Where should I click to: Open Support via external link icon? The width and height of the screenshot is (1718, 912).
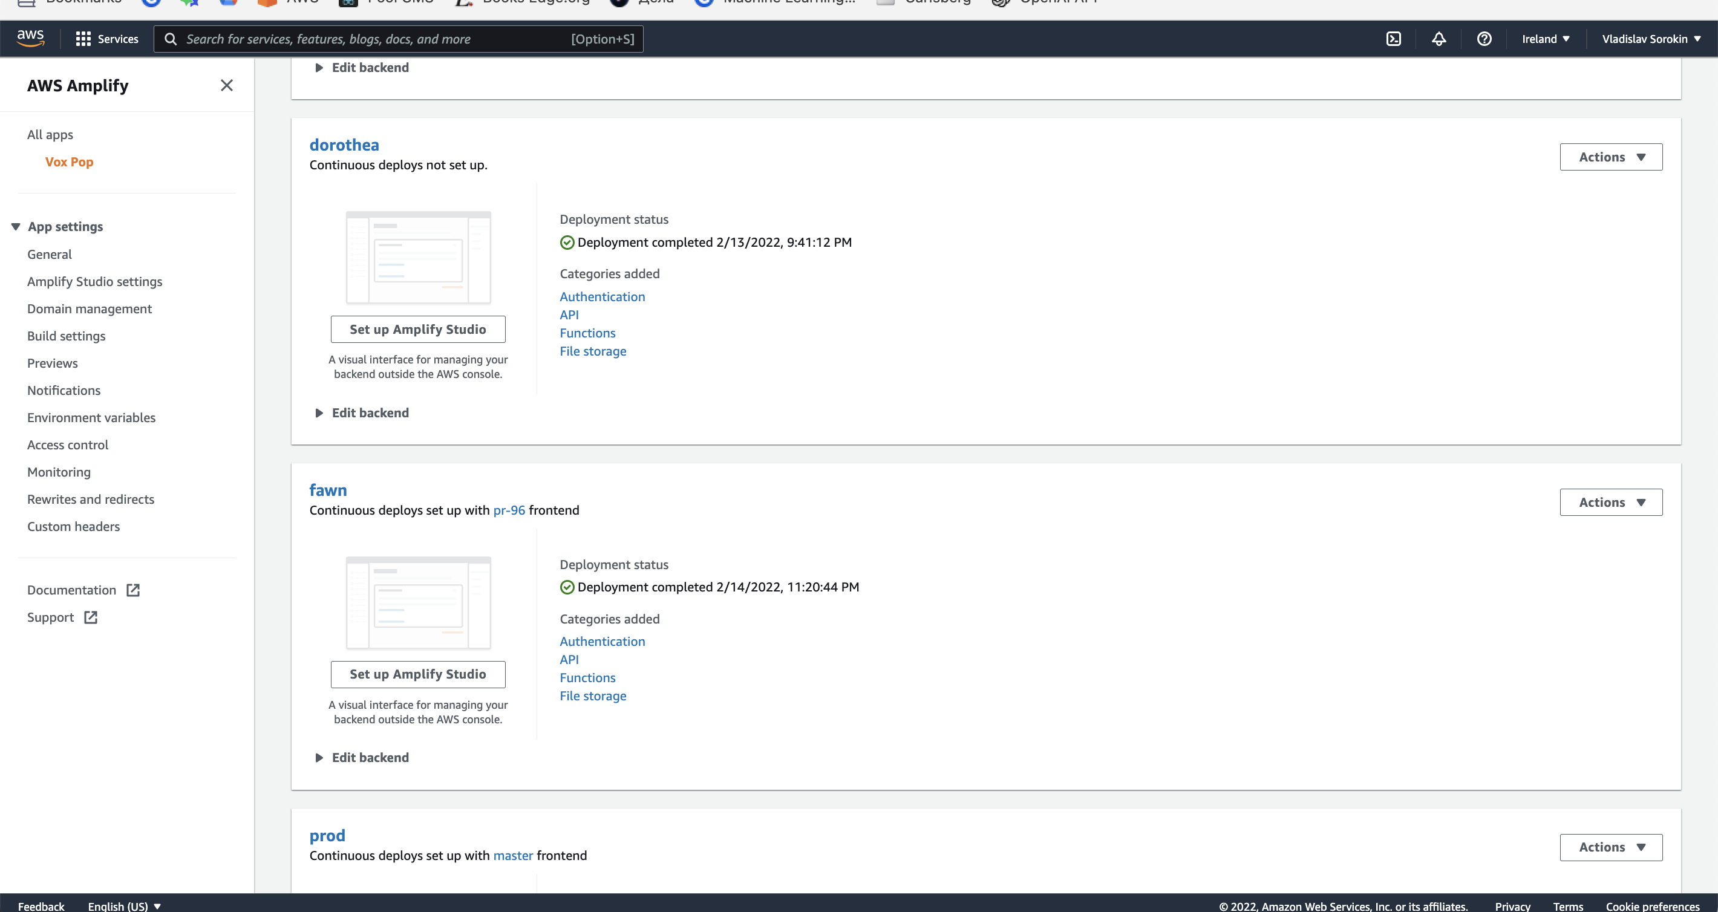point(91,617)
